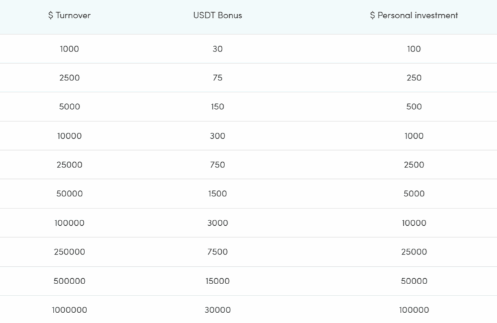
Task: Click the bonus value 150
Action: tap(218, 107)
